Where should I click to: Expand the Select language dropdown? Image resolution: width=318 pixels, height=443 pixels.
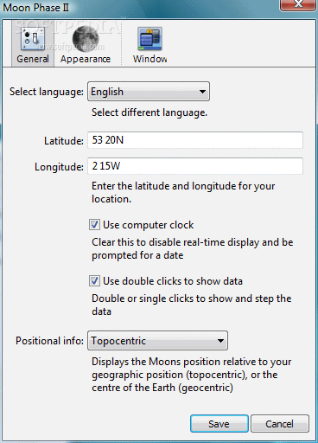(x=149, y=92)
